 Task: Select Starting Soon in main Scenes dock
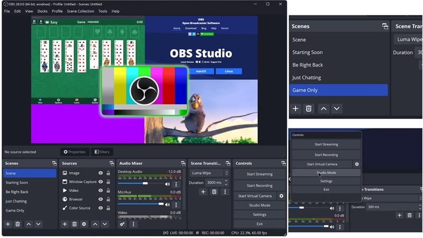30,182
